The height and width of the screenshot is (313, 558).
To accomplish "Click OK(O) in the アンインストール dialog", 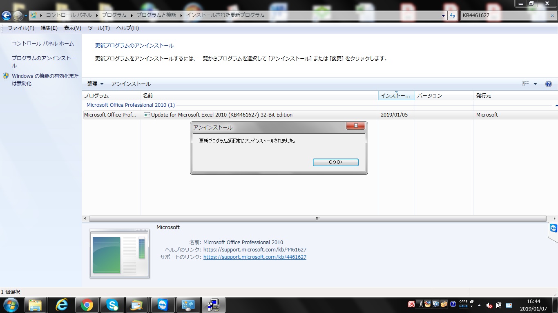I will pyautogui.click(x=335, y=162).
